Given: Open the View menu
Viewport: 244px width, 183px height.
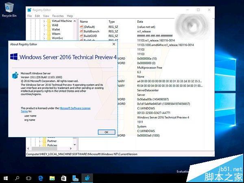Looking at the screenshot, I should [46, 16].
